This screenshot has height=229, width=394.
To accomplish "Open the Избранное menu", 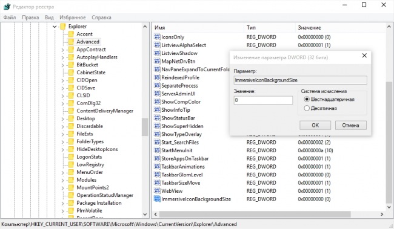I will coord(73,18).
